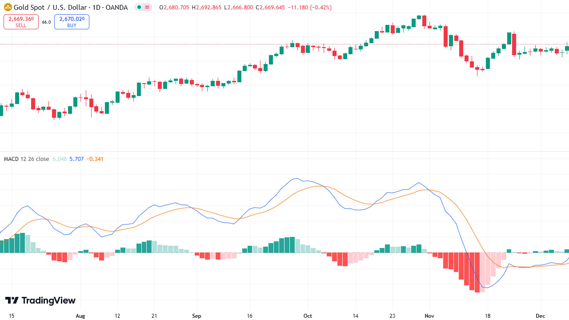Click the 66.0 spread value
Image resolution: width=569 pixels, height=320 pixels.
[46, 22]
